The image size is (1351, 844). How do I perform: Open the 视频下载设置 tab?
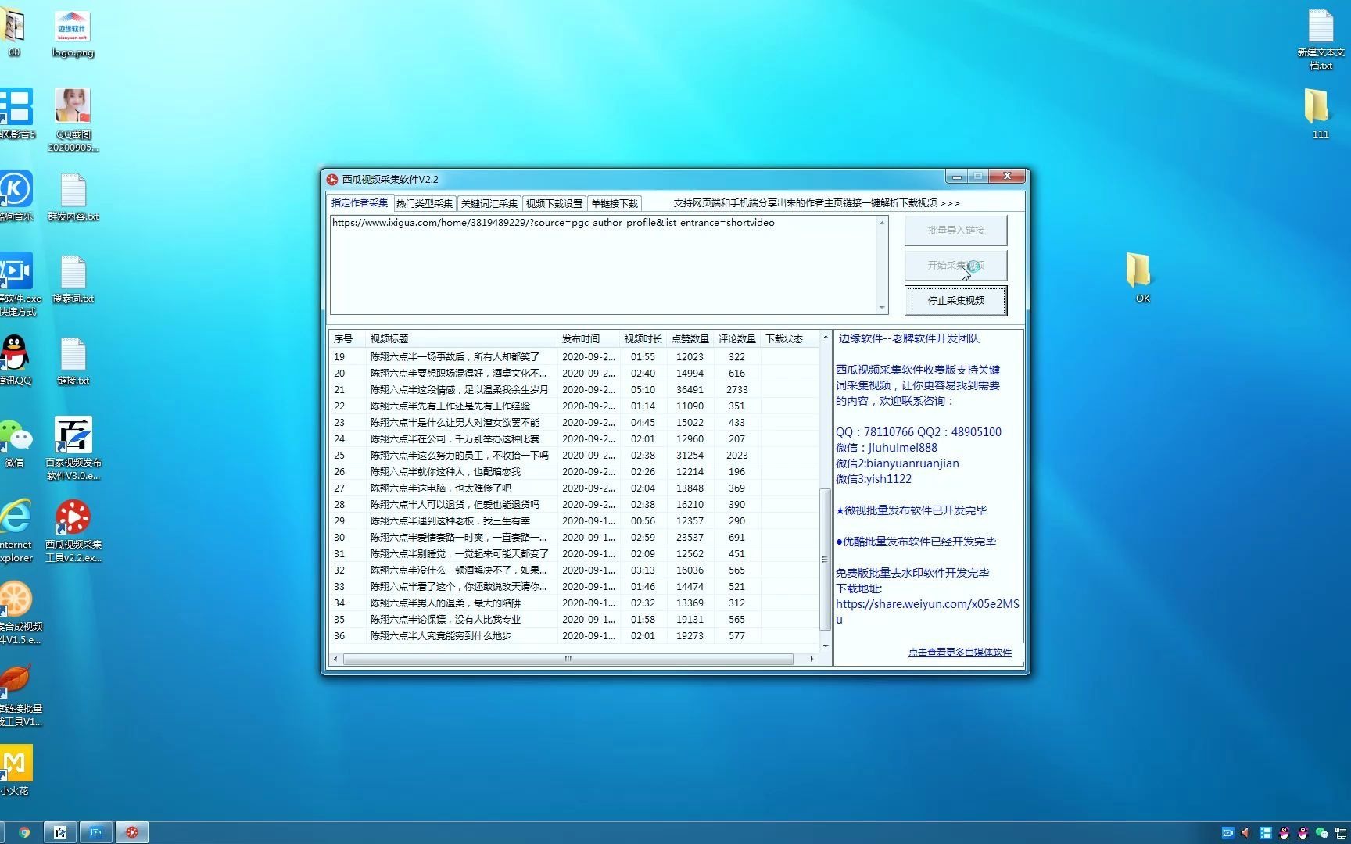554,204
